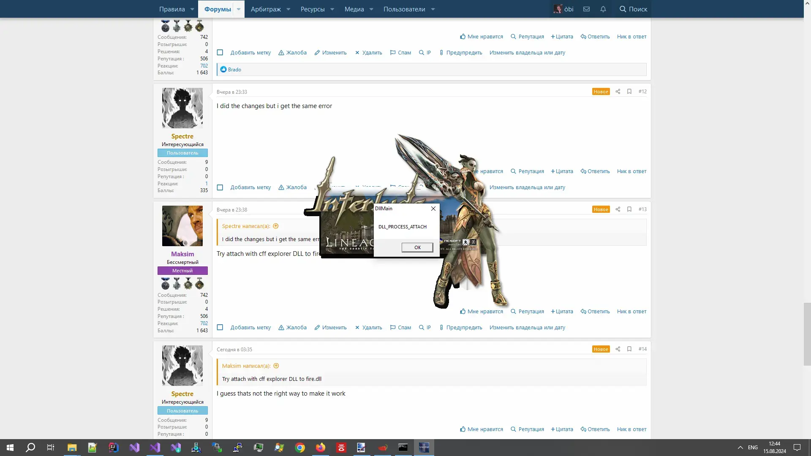Open the command prompt taskbar icon

(403, 448)
